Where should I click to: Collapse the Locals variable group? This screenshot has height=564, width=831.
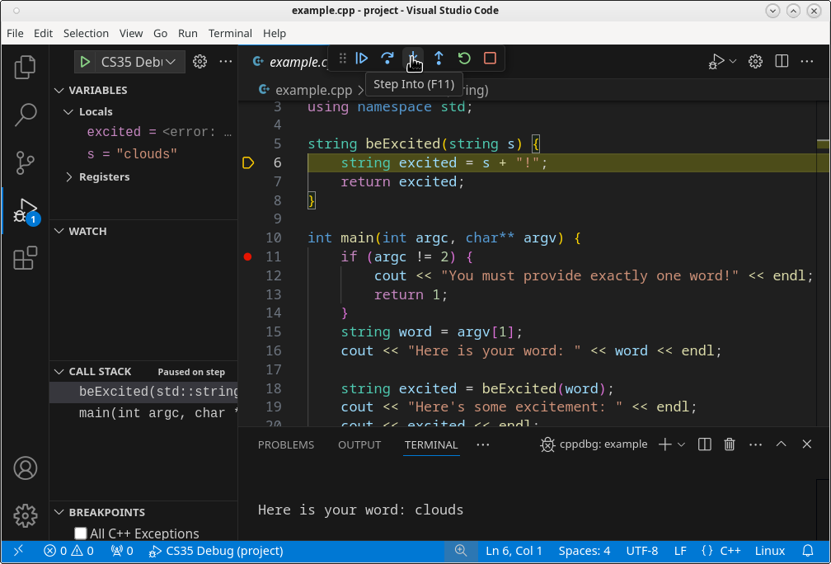tap(68, 112)
